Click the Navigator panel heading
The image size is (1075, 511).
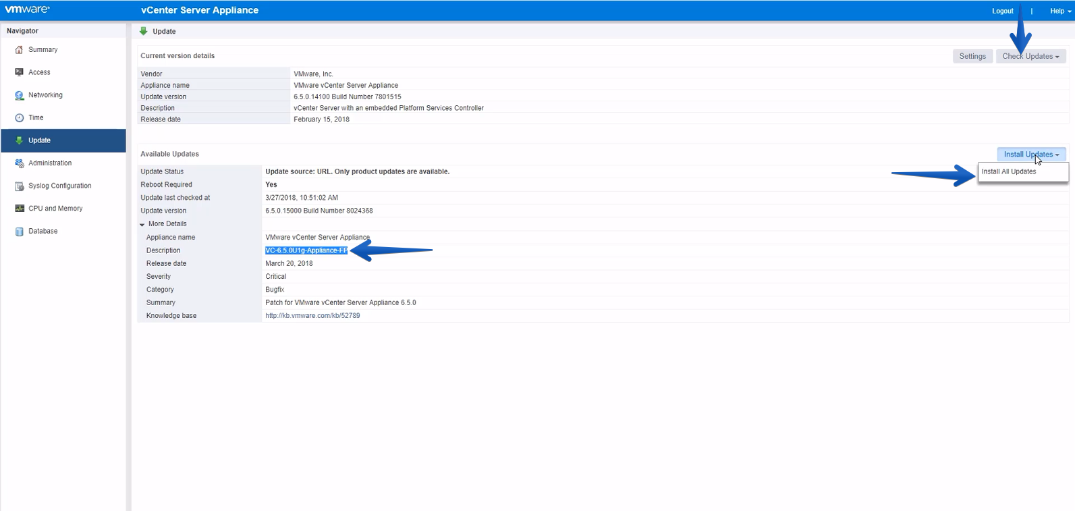tap(22, 31)
